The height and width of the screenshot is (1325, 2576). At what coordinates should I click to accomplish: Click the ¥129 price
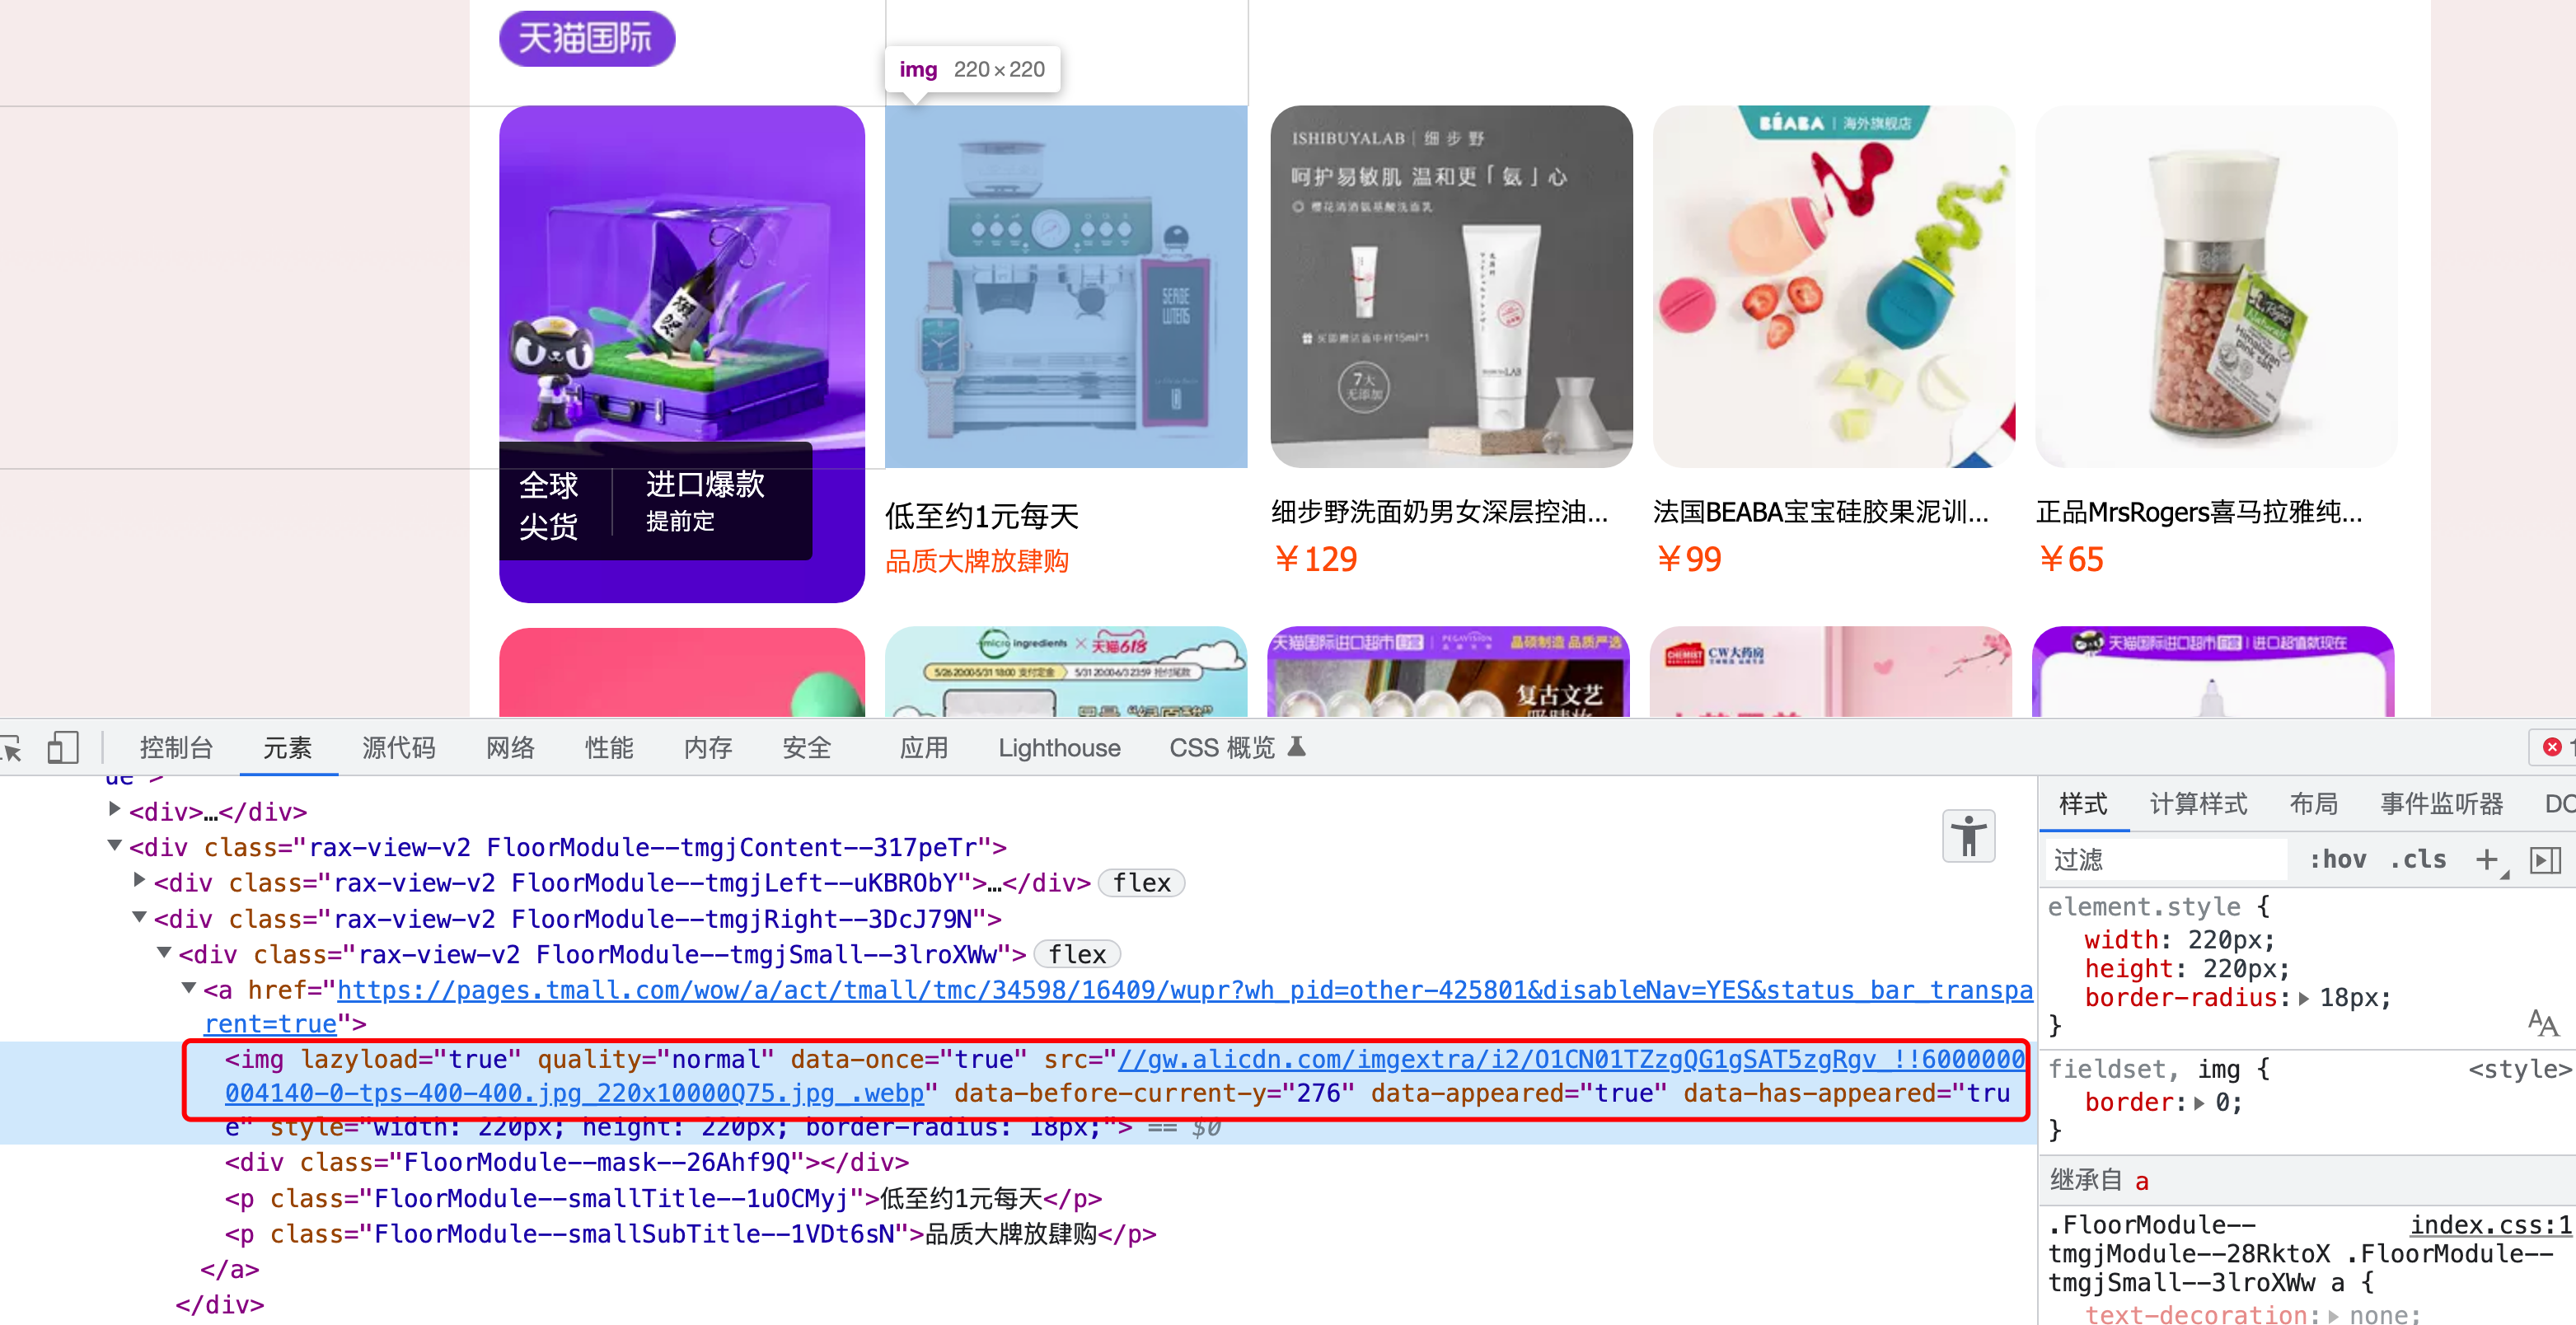tap(1316, 559)
